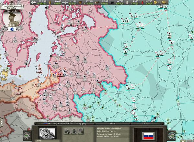The height and width of the screenshot is (142, 194).
Task: Click the 'Heure d'arrivée : 22:19:55' line
Action: pyautogui.click(x=108, y=137)
